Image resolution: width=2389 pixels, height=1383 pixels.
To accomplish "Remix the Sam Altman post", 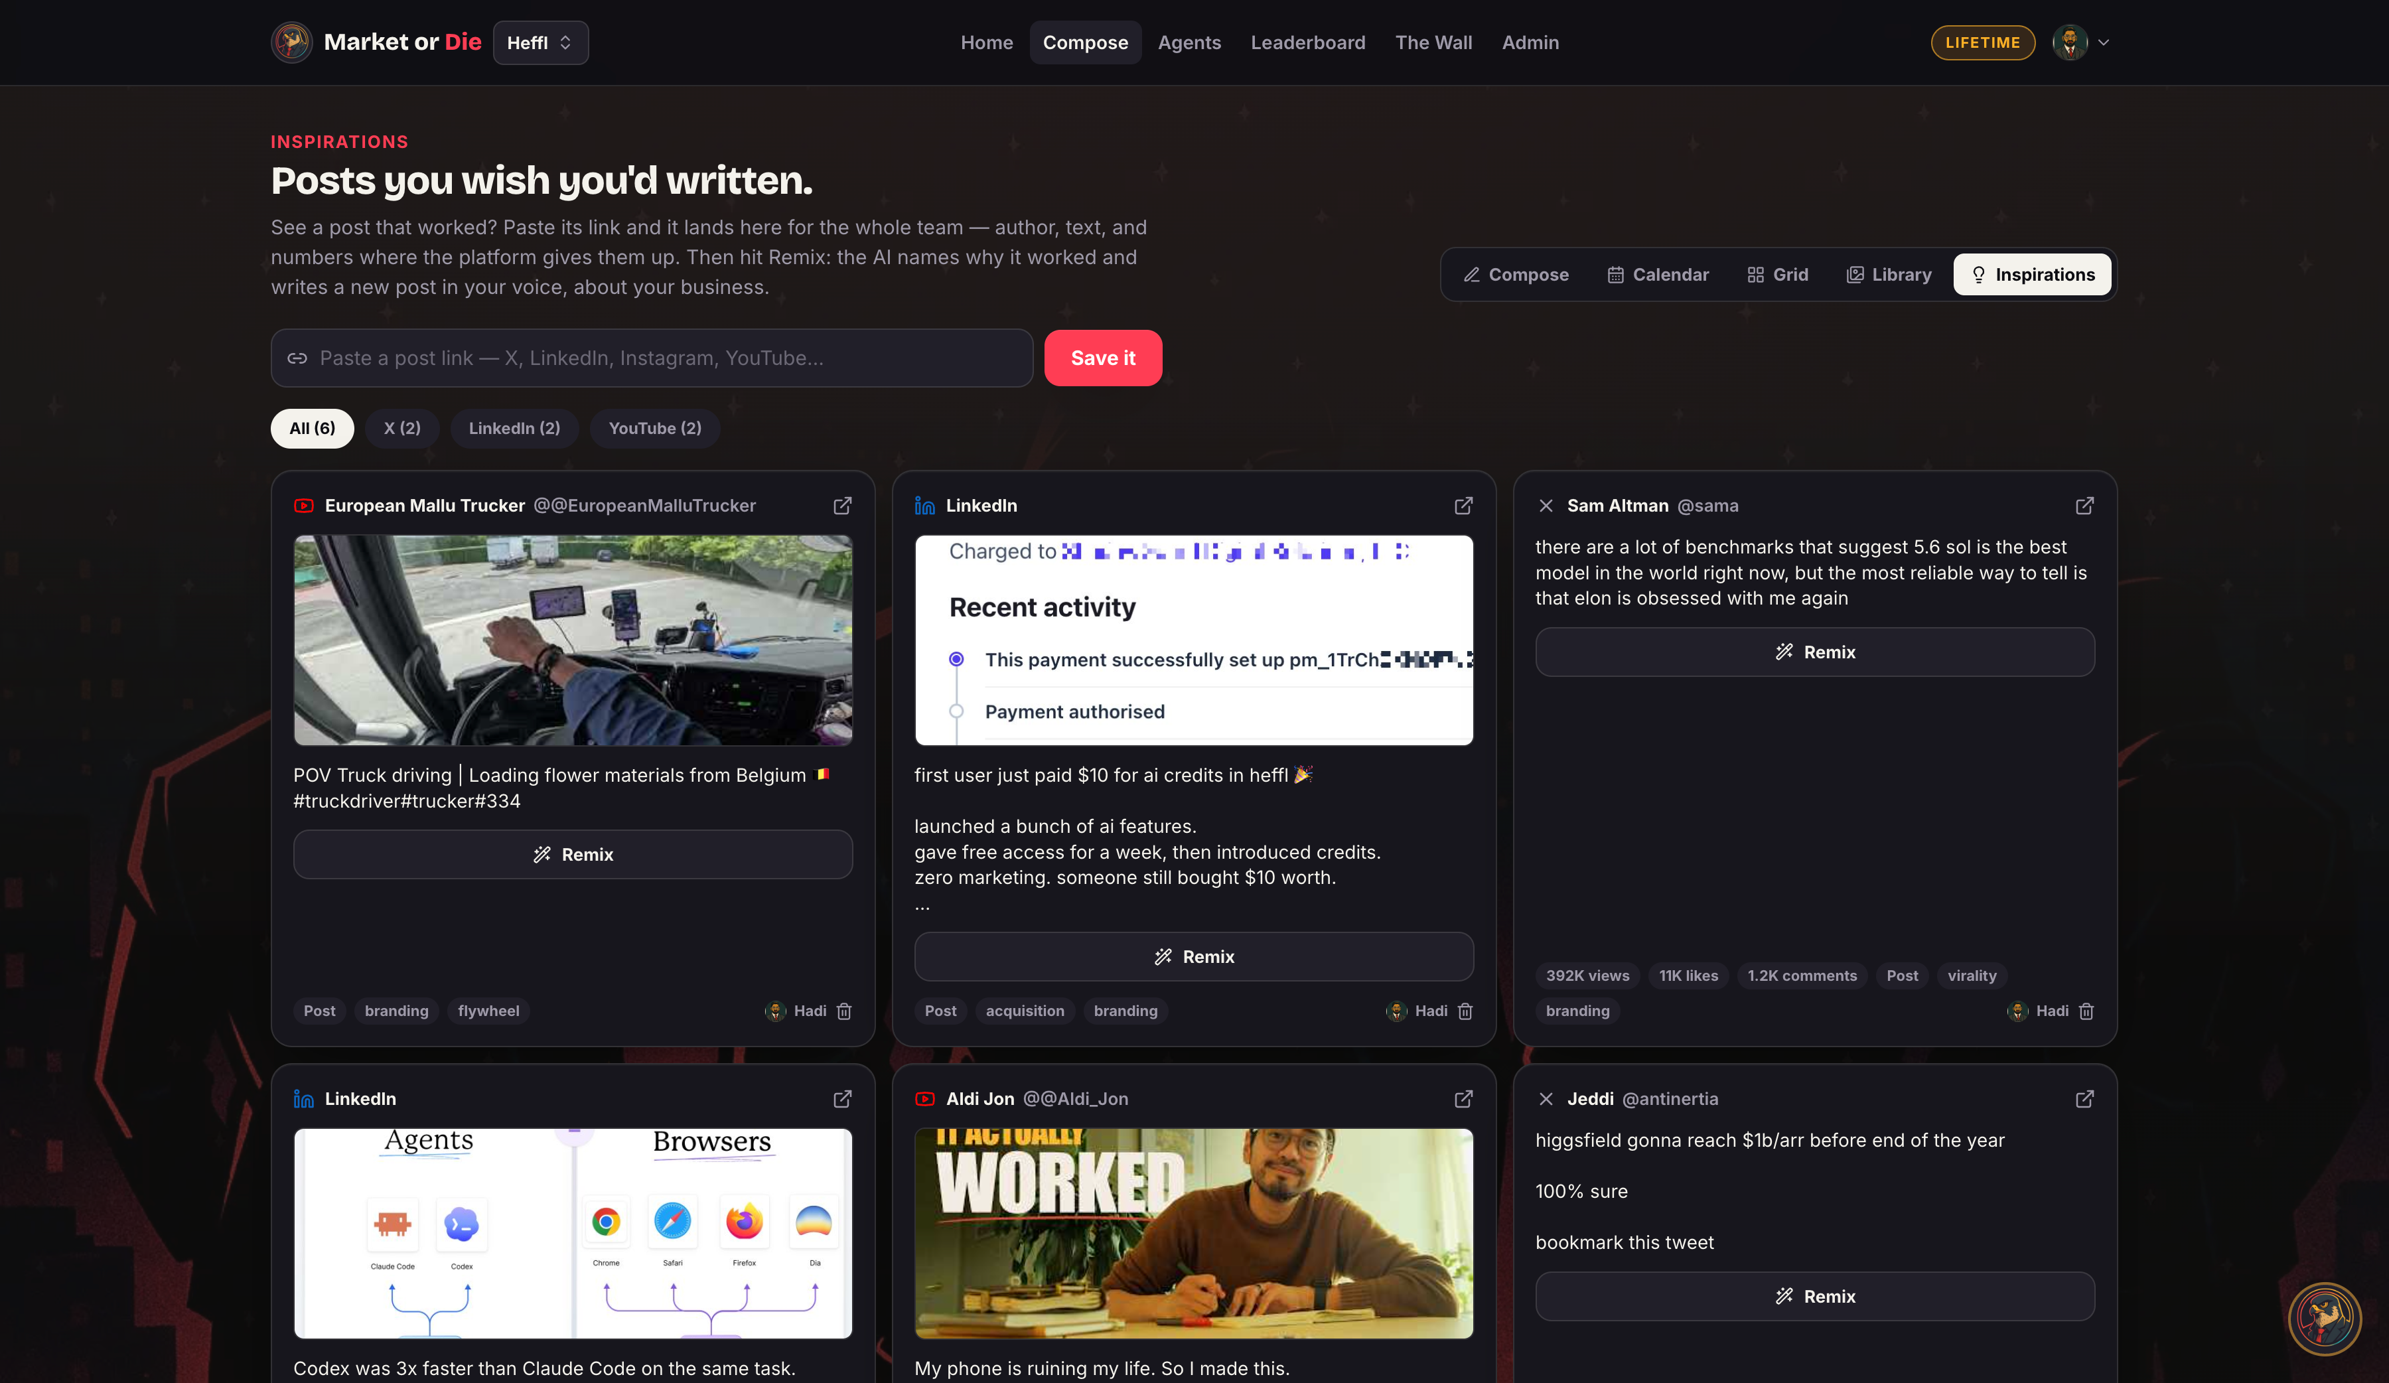I will 1814,652.
